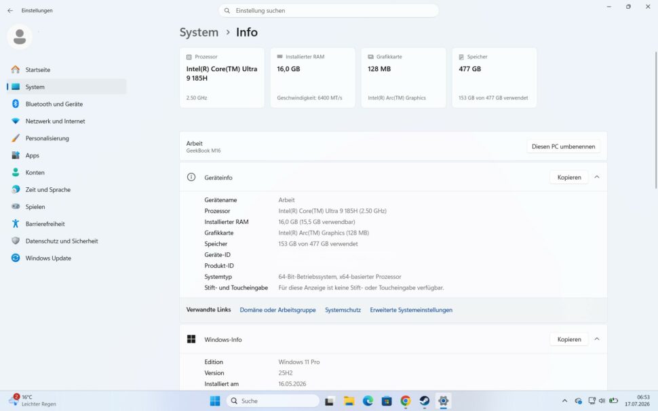Open the user profile avatar
Screen dimensions: 658x411
(x=19, y=37)
